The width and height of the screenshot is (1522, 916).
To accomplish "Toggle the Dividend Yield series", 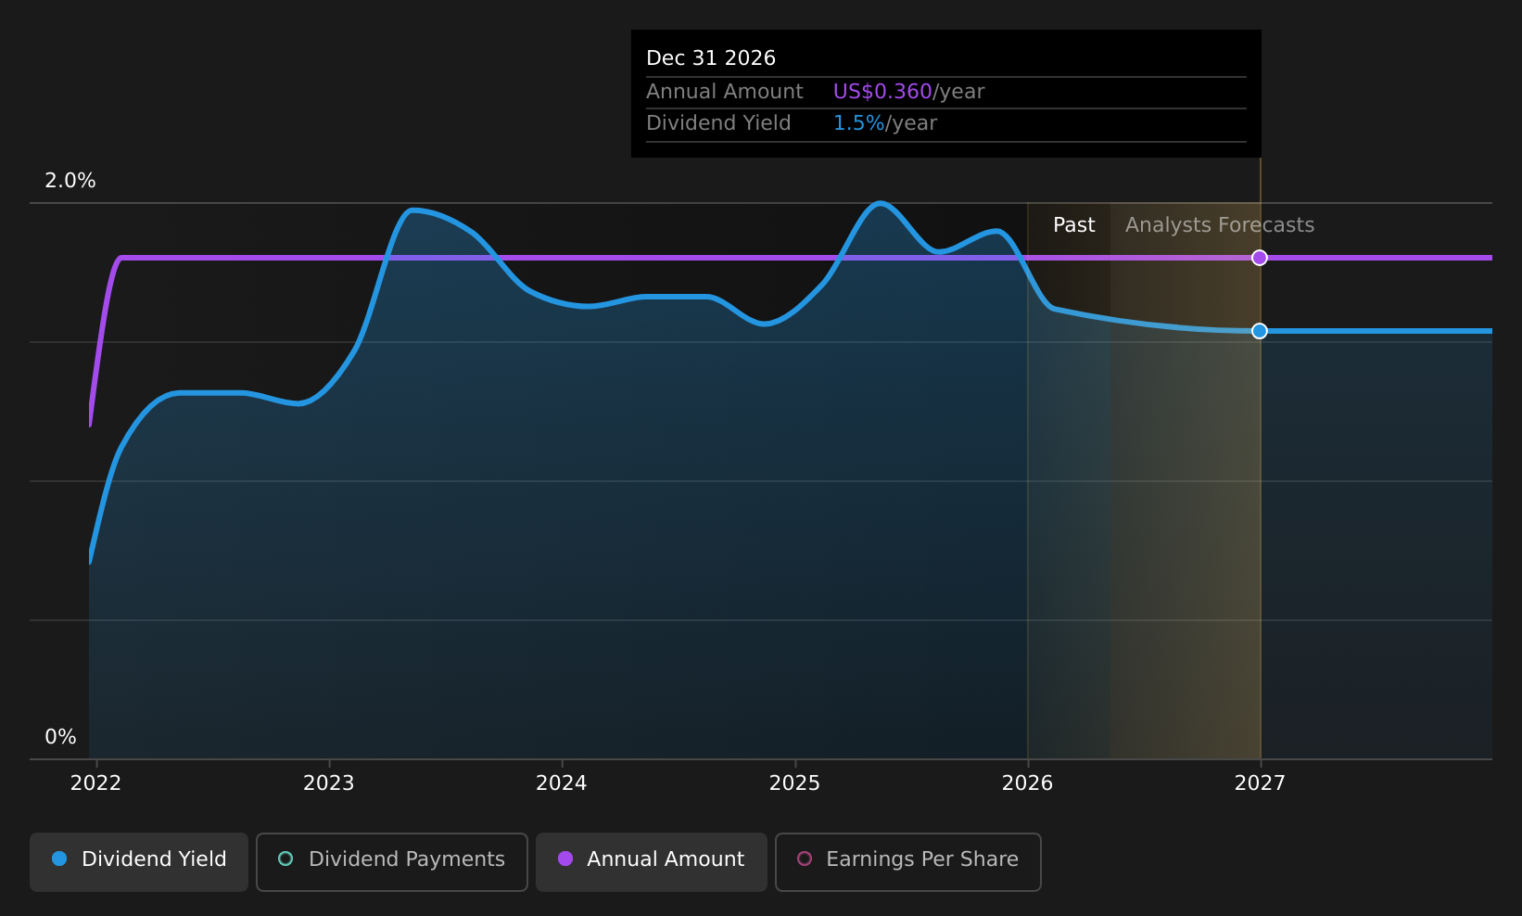I will coord(139,861).
